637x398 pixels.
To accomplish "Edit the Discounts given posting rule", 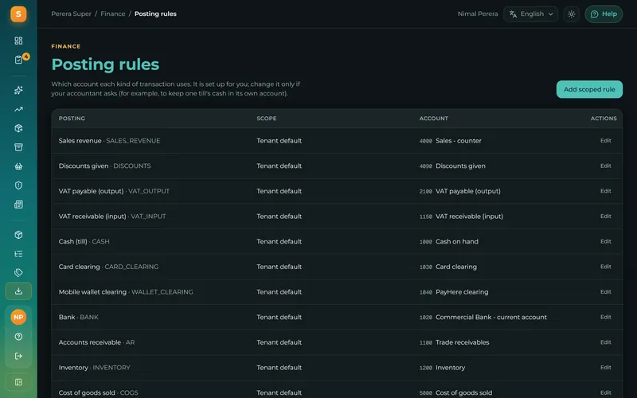I will click(x=605, y=166).
